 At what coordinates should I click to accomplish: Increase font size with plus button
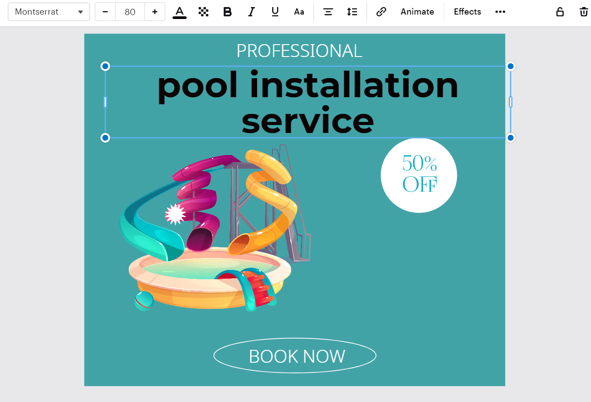(x=155, y=12)
